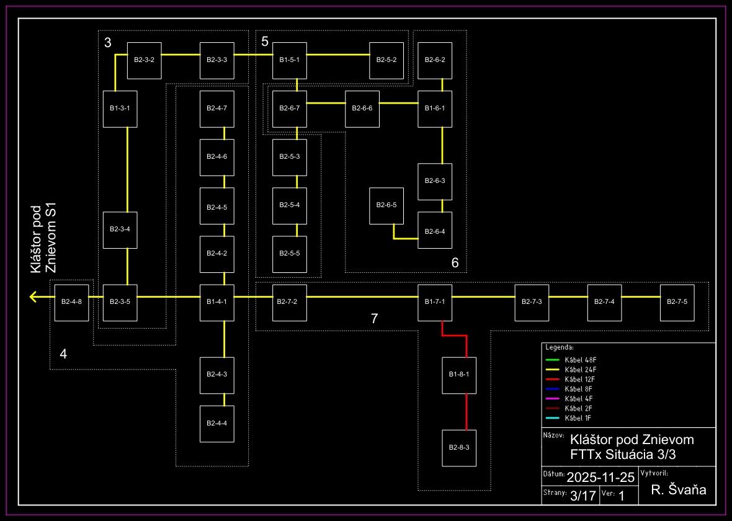This screenshot has height=521, width=732.
Task: Click the zone label 7
Action: click(374, 319)
